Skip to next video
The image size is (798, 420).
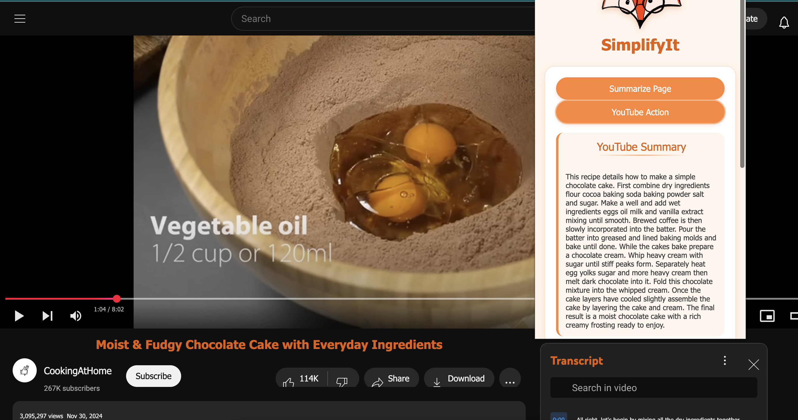48,316
